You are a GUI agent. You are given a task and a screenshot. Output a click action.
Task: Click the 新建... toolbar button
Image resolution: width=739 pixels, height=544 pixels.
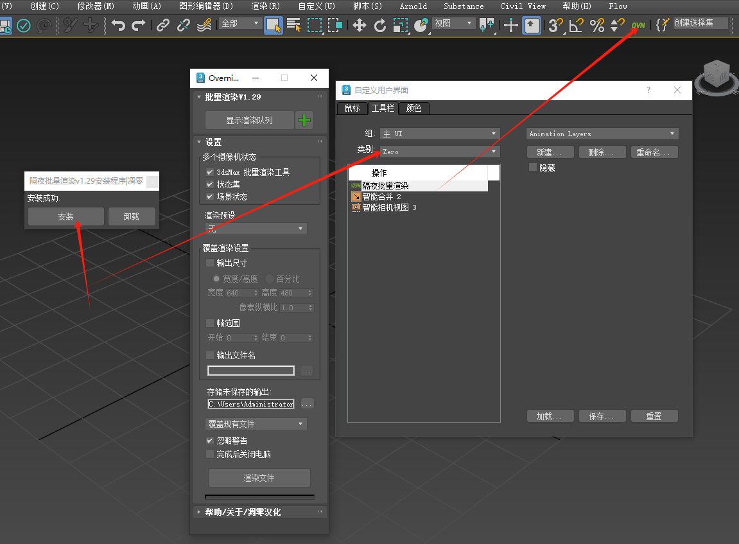tap(550, 152)
